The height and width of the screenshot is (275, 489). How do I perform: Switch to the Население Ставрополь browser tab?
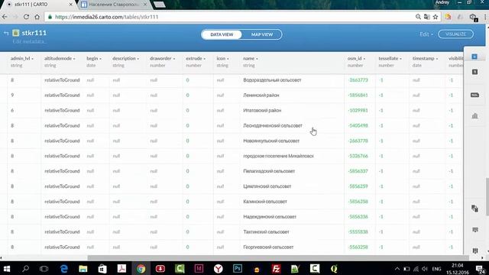coord(114,5)
